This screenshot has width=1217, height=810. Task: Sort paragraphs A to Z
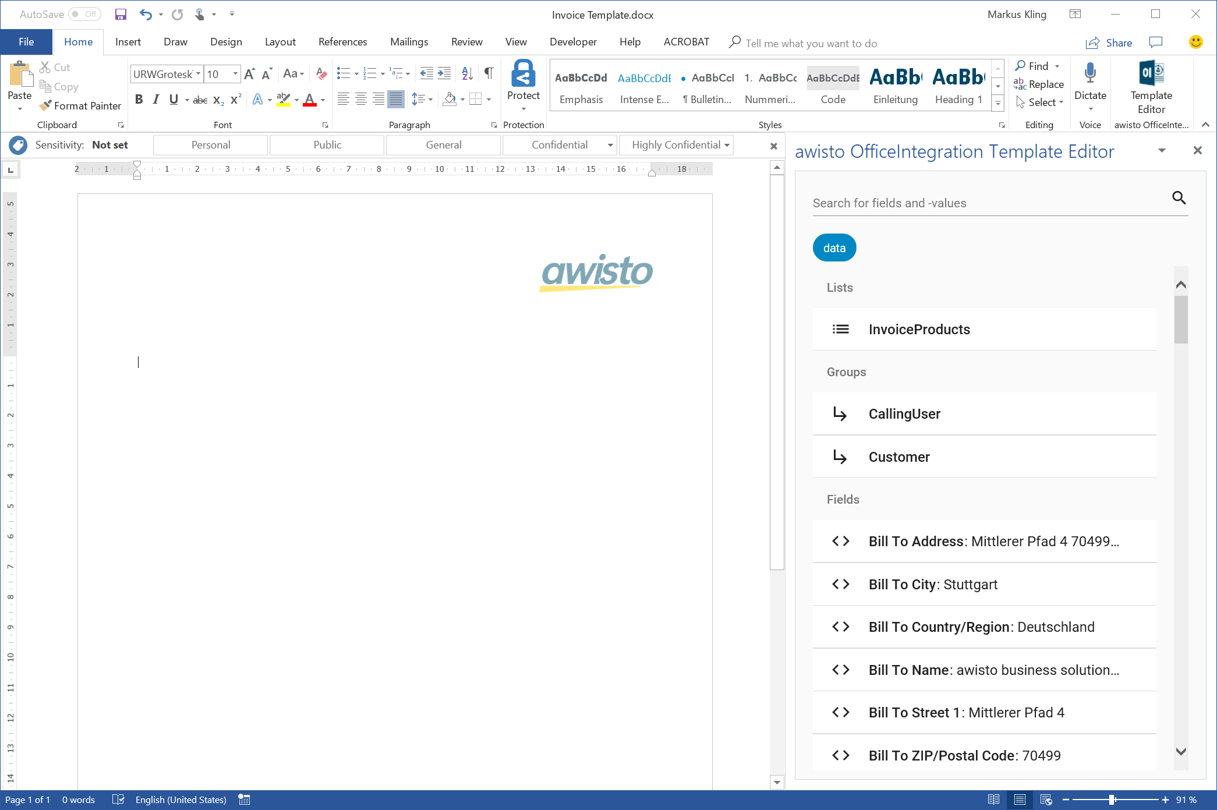coord(467,74)
